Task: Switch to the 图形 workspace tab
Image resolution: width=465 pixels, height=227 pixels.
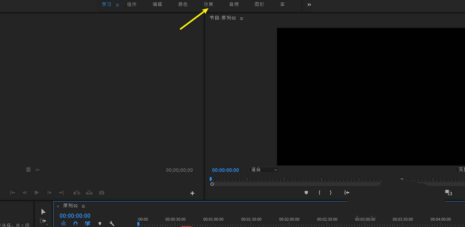Action: point(260,5)
